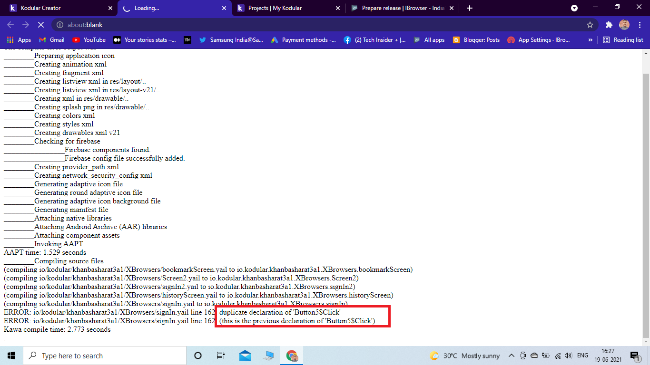Click the stop loading button
This screenshot has width=650, height=365.
40,25
